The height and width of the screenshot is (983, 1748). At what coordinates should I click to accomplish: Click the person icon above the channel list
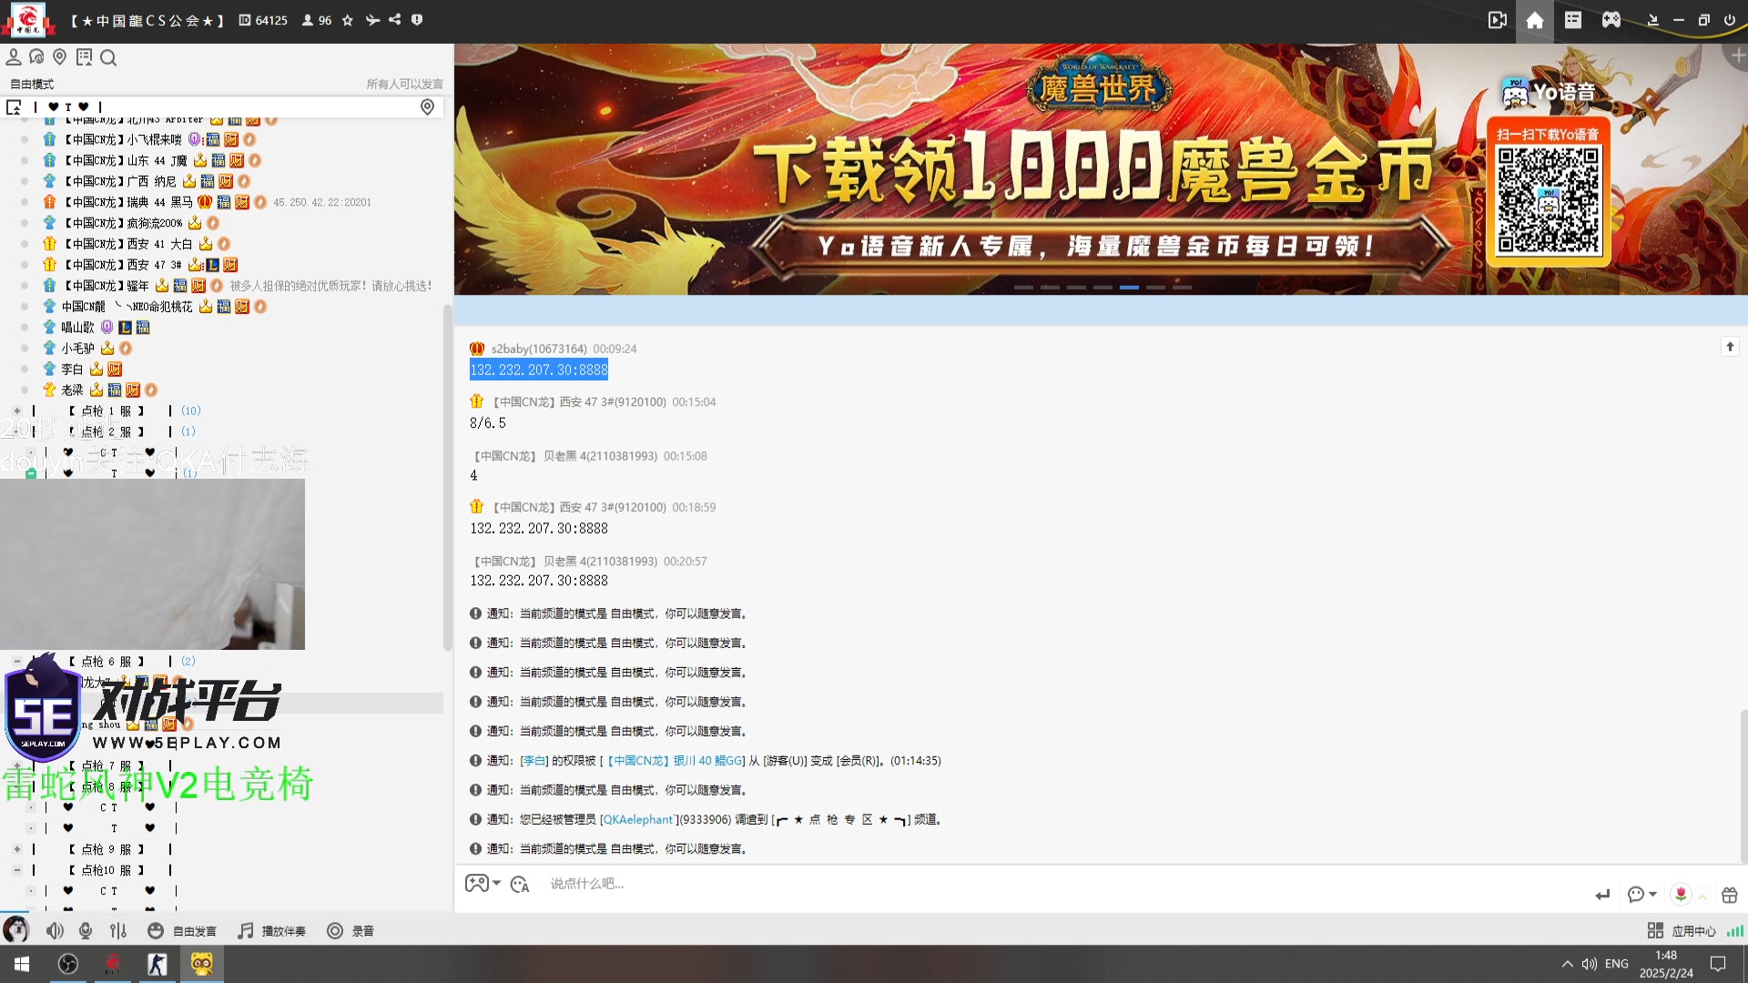point(14,57)
